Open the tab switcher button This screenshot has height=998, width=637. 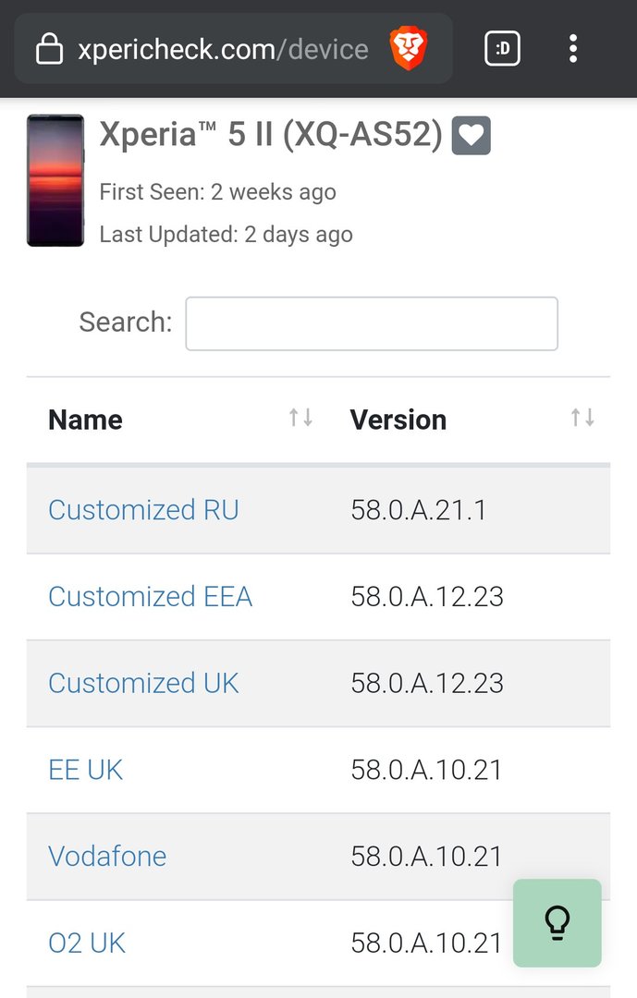pyautogui.click(x=503, y=48)
